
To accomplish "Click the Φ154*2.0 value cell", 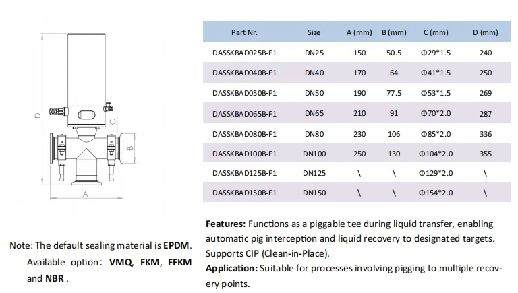I will (x=436, y=193).
